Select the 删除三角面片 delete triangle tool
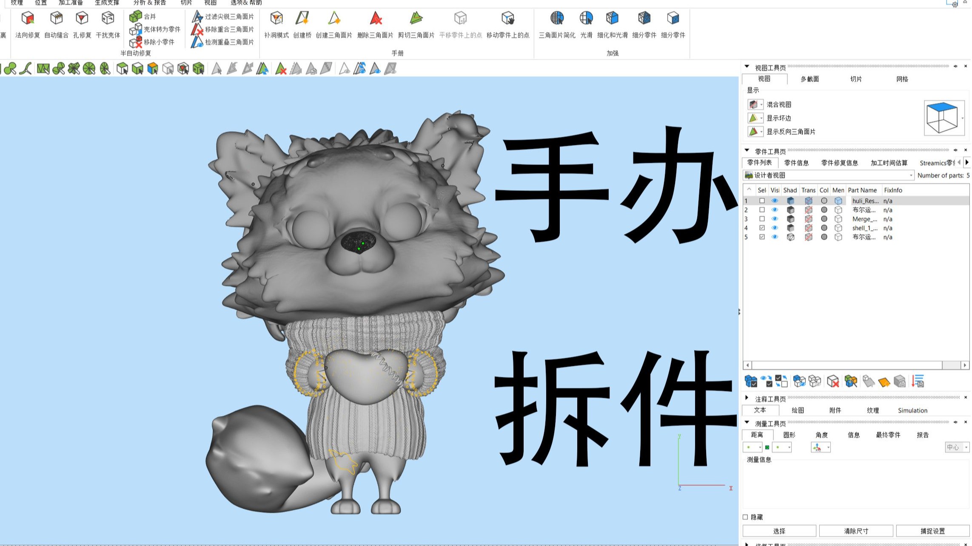Image resolution: width=972 pixels, height=546 pixels. (375, 19)
